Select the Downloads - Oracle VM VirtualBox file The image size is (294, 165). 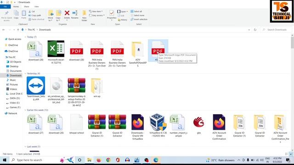tap(138, 127)
